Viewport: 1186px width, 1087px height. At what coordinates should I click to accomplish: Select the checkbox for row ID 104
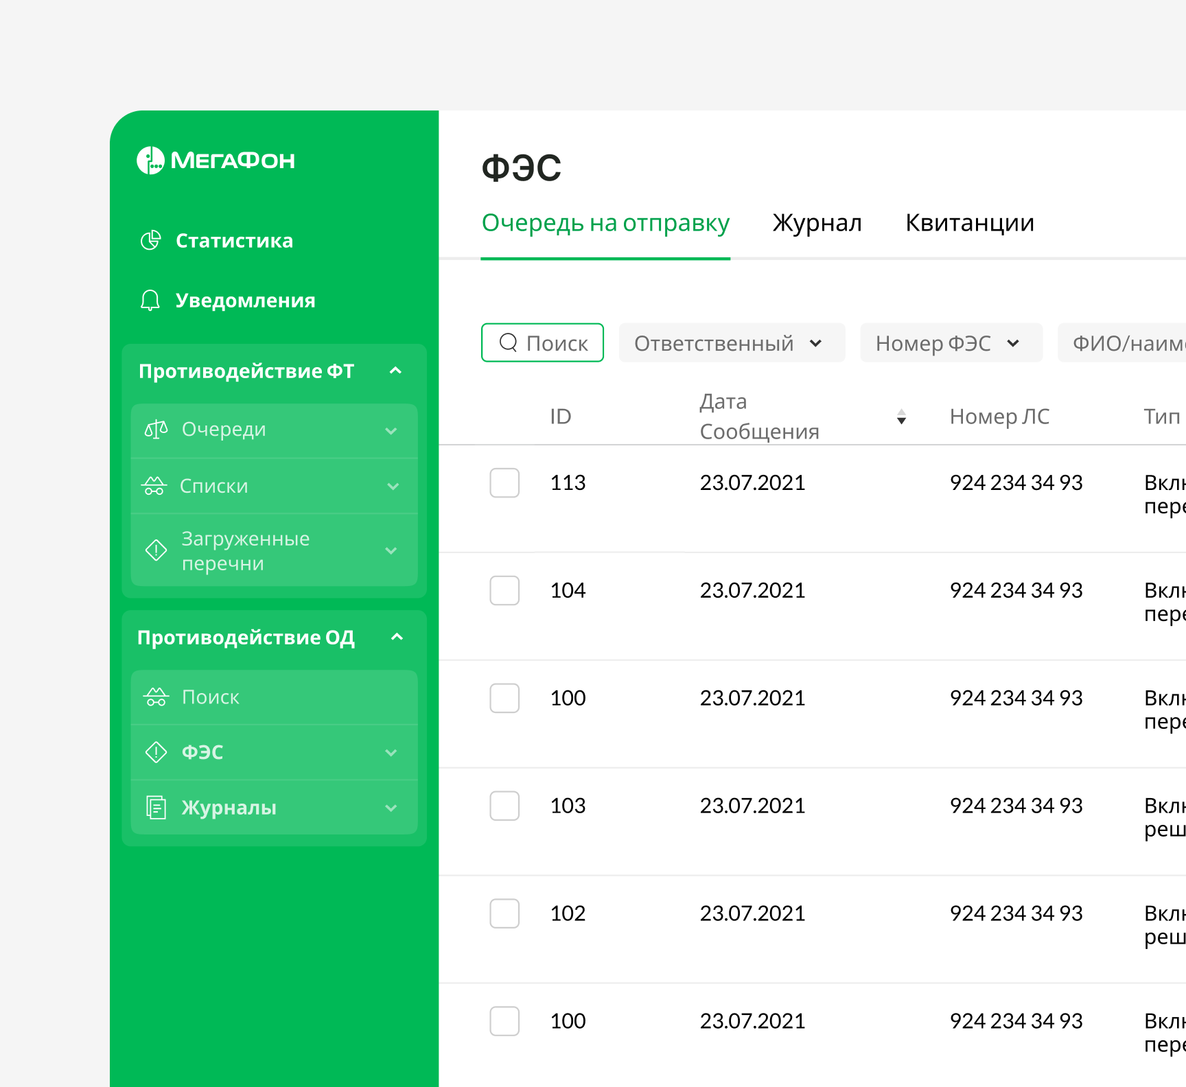pos(504,591)
